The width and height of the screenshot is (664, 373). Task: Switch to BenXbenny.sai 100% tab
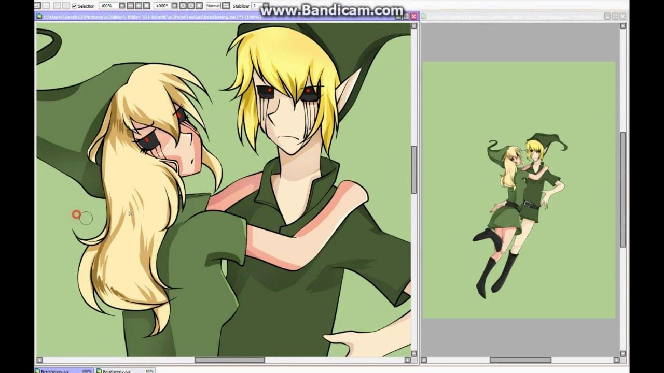pyautogui.click(x=64, y=370)
